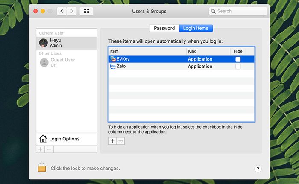299x184 pixels.
Task: Select the EVKey login item row
Action: coord(182,59)
